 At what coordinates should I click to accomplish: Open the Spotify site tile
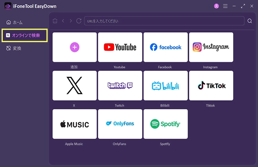pos(166,124)
